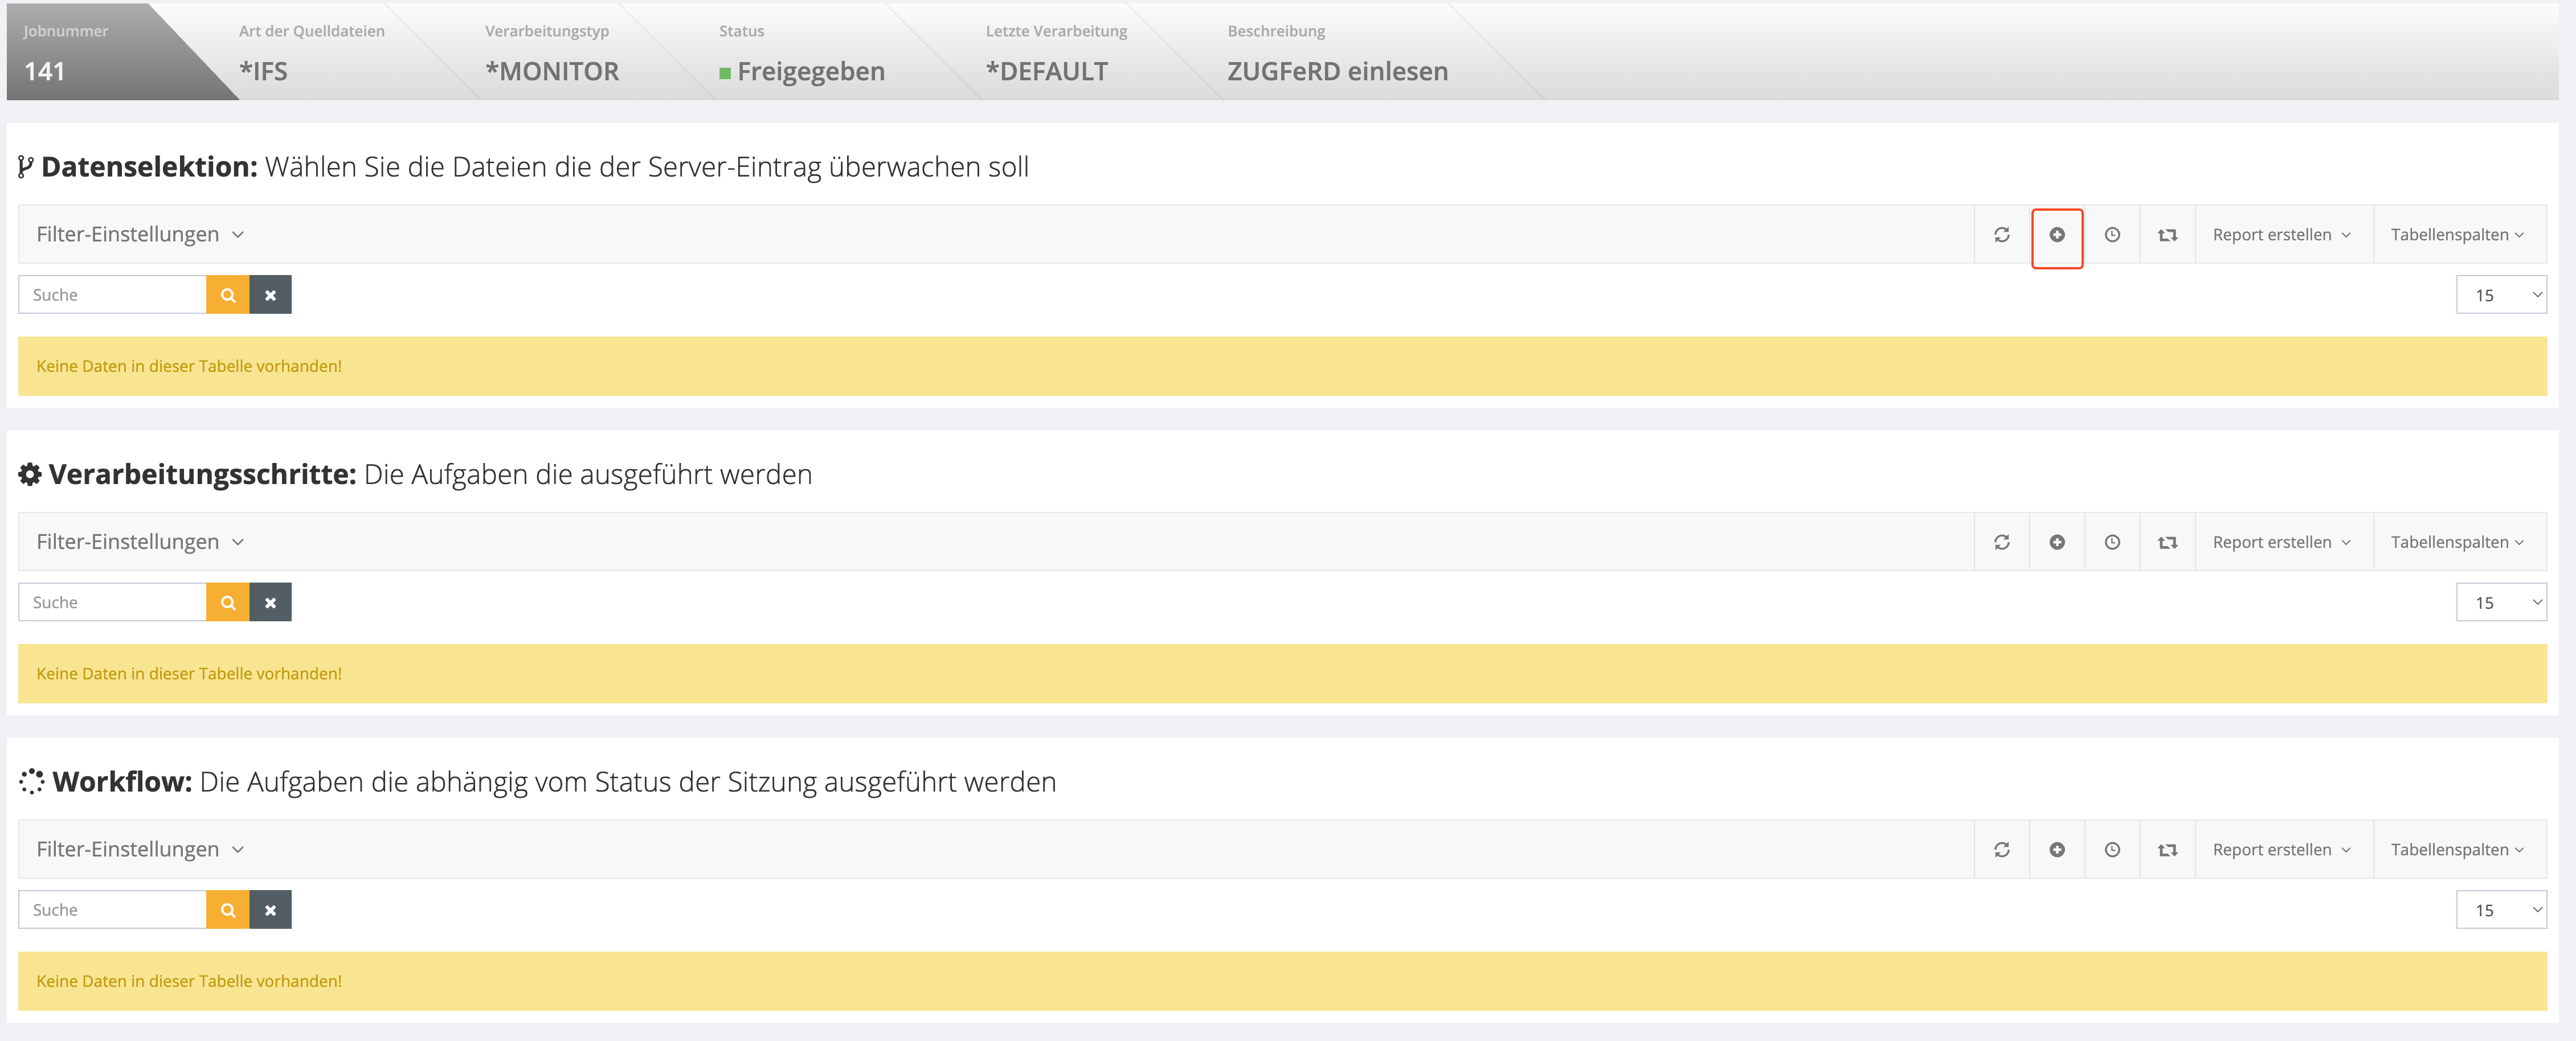2576x1041 pixels.
Task: Add a new Workflow entry with plus icon
Action: [x=2056, y=849]
